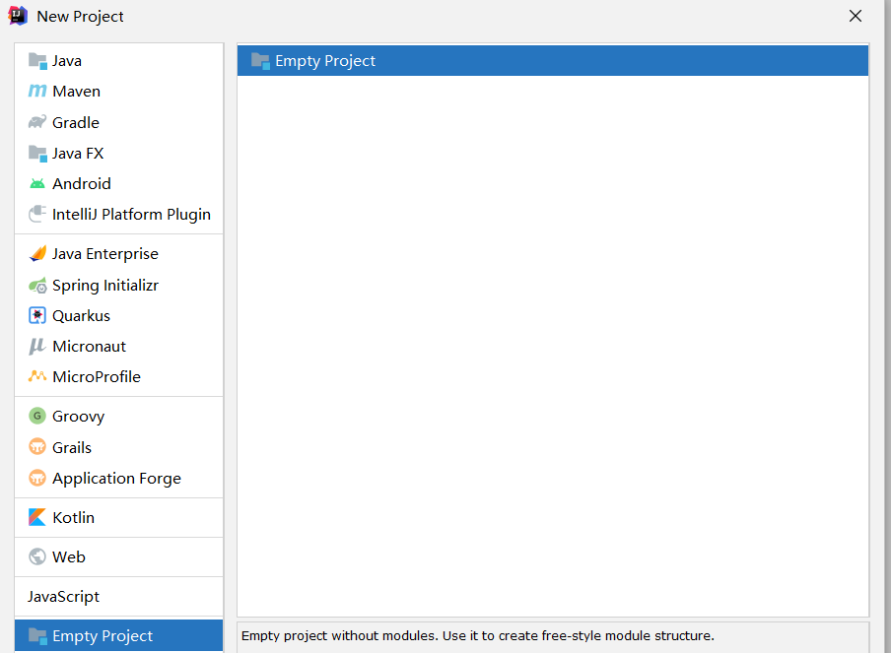Pick Java FX project type
The image size is (891, 653).
[x=118, y=154]
